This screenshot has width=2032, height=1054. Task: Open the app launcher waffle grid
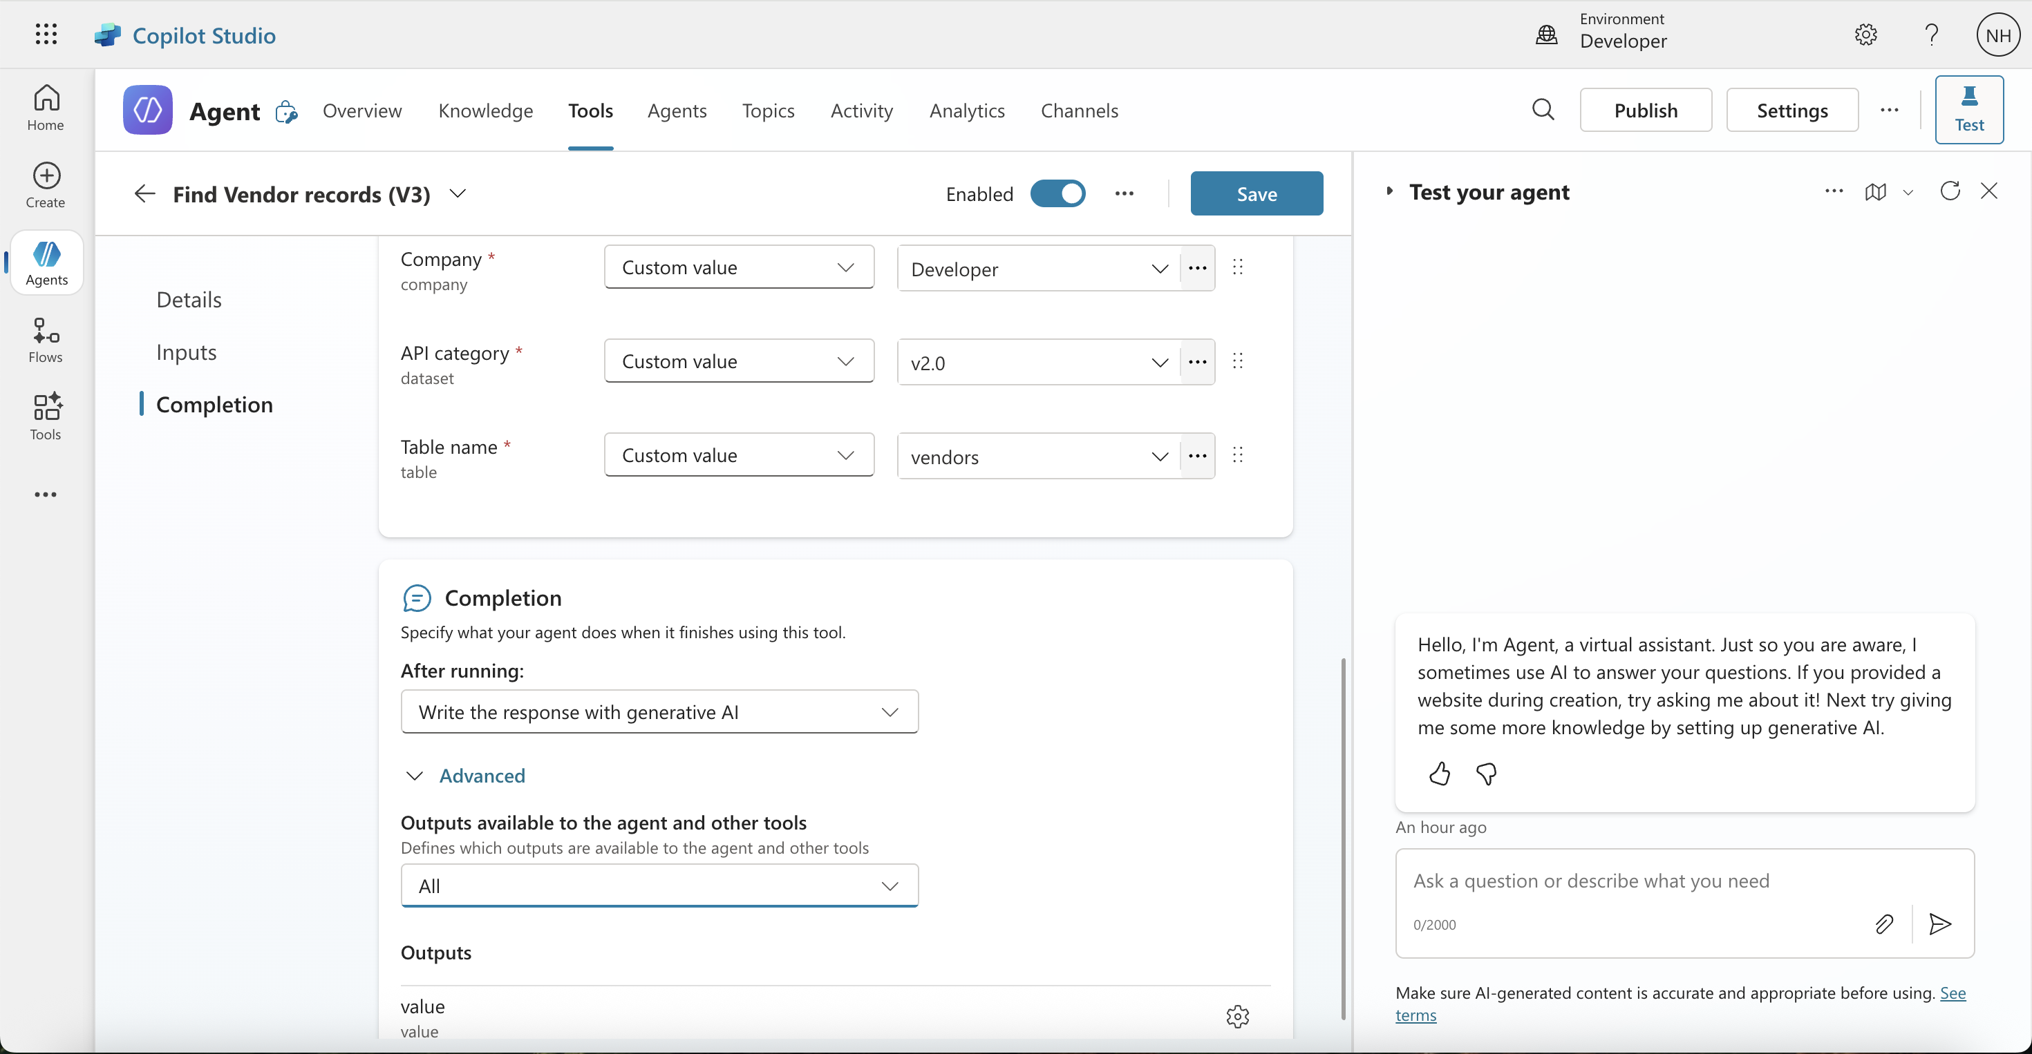pyautogui.click(x=46, y=35)
